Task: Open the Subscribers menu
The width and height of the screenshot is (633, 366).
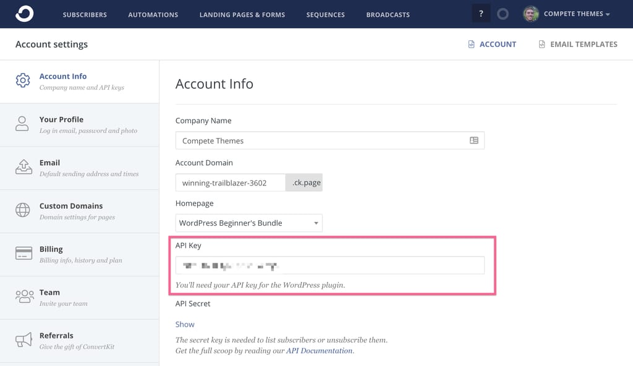Action: (x=85, y=15)
